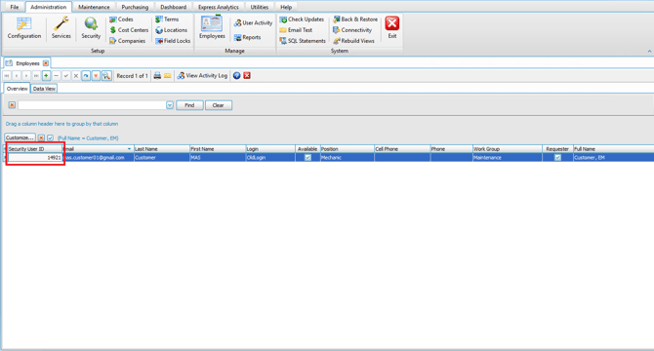Image resolution: width=654 pixels, height=351 pixels.
Task: Run Check Updates in the System group
Action: coord(302,19)
